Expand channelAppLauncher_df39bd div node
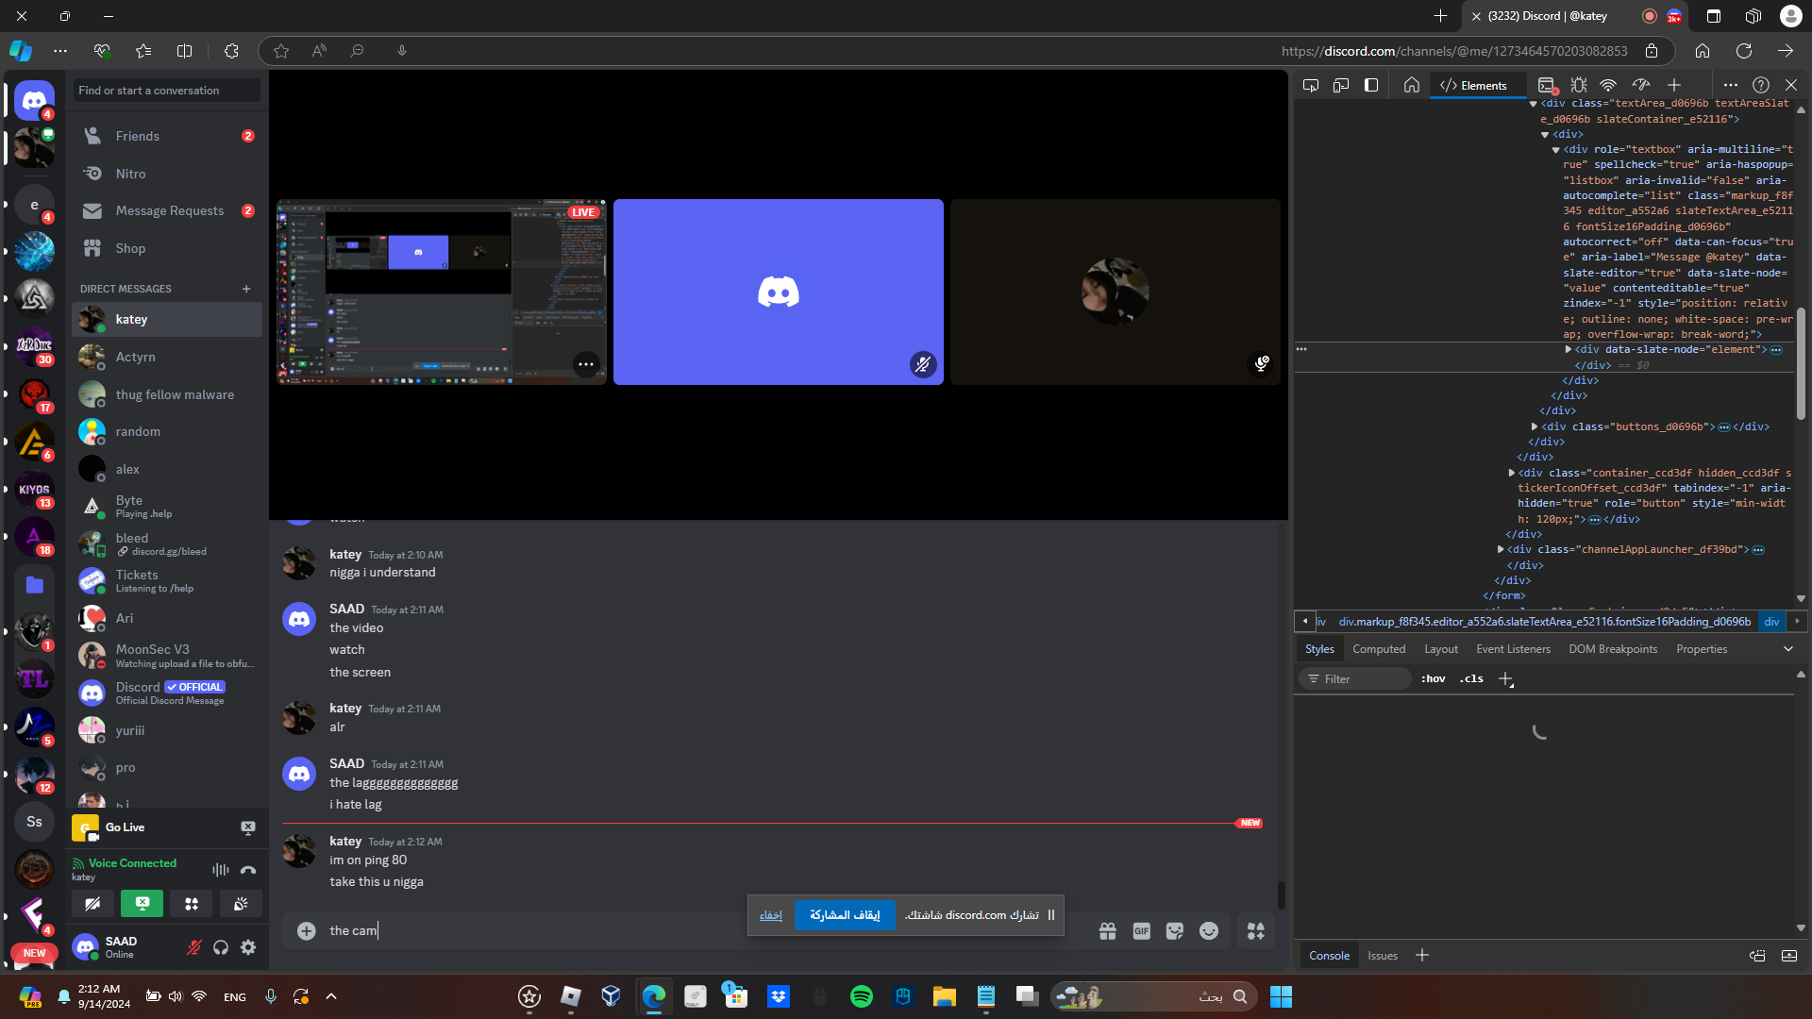This screenshot has height=1019, width=1812. (1501, 549)
